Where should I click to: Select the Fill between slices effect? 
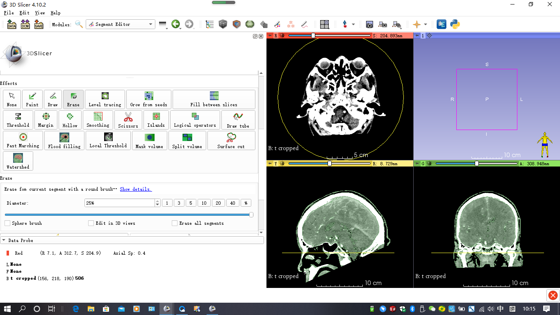[x=214, y=99]
